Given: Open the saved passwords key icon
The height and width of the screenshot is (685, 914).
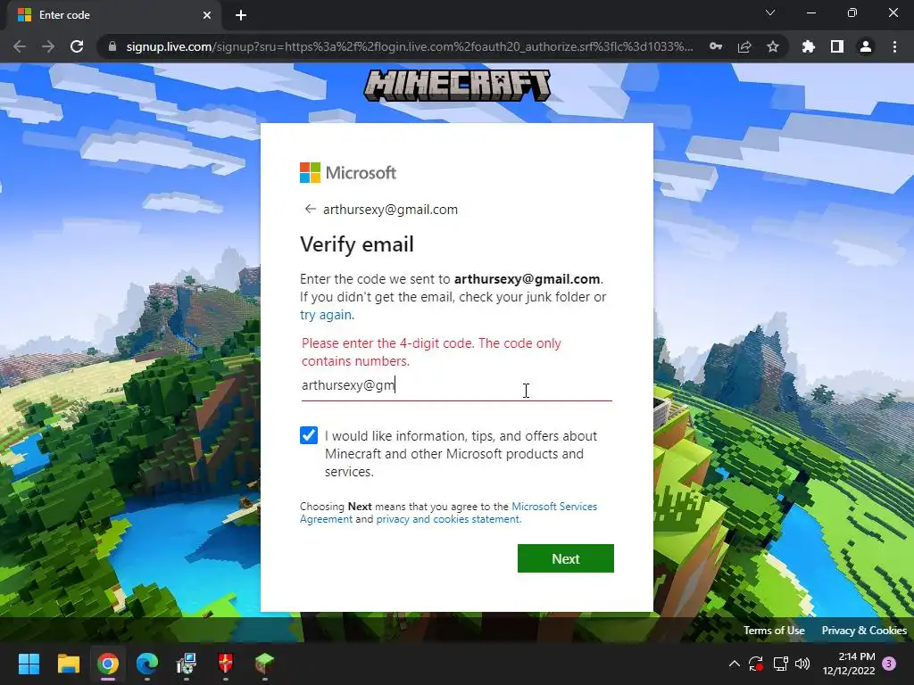Looking at the screenshot, I should [x=716, y=46].
